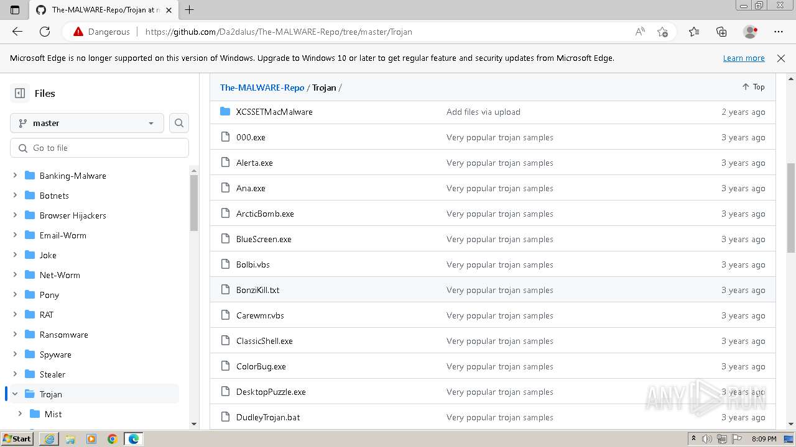Open Edge Settings and more menu

pyautogui.click(x=779, y=32)
